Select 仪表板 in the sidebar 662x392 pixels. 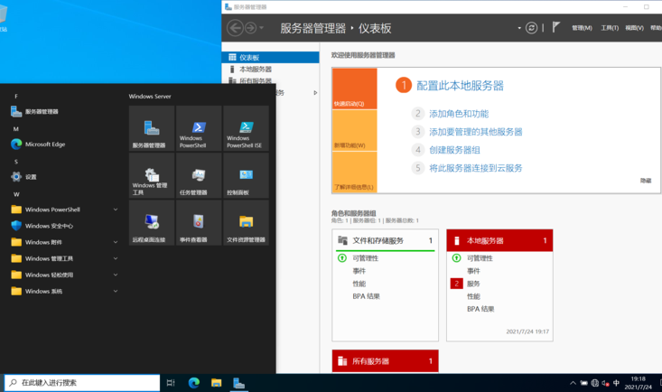(270, 58)
